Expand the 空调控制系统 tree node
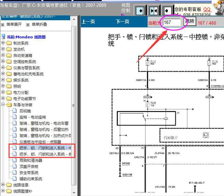The image size is (224, 196). click(x=3, y=61)
